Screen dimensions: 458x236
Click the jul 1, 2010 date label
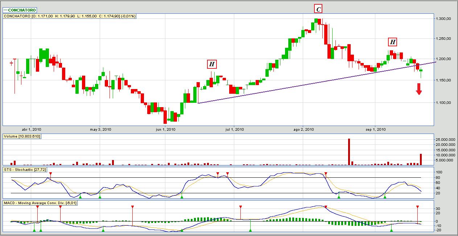point(234,129)
